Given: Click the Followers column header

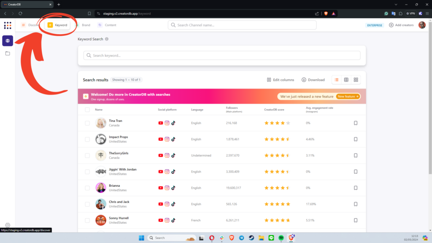Looking at the screenshot, I should (234, 109).
